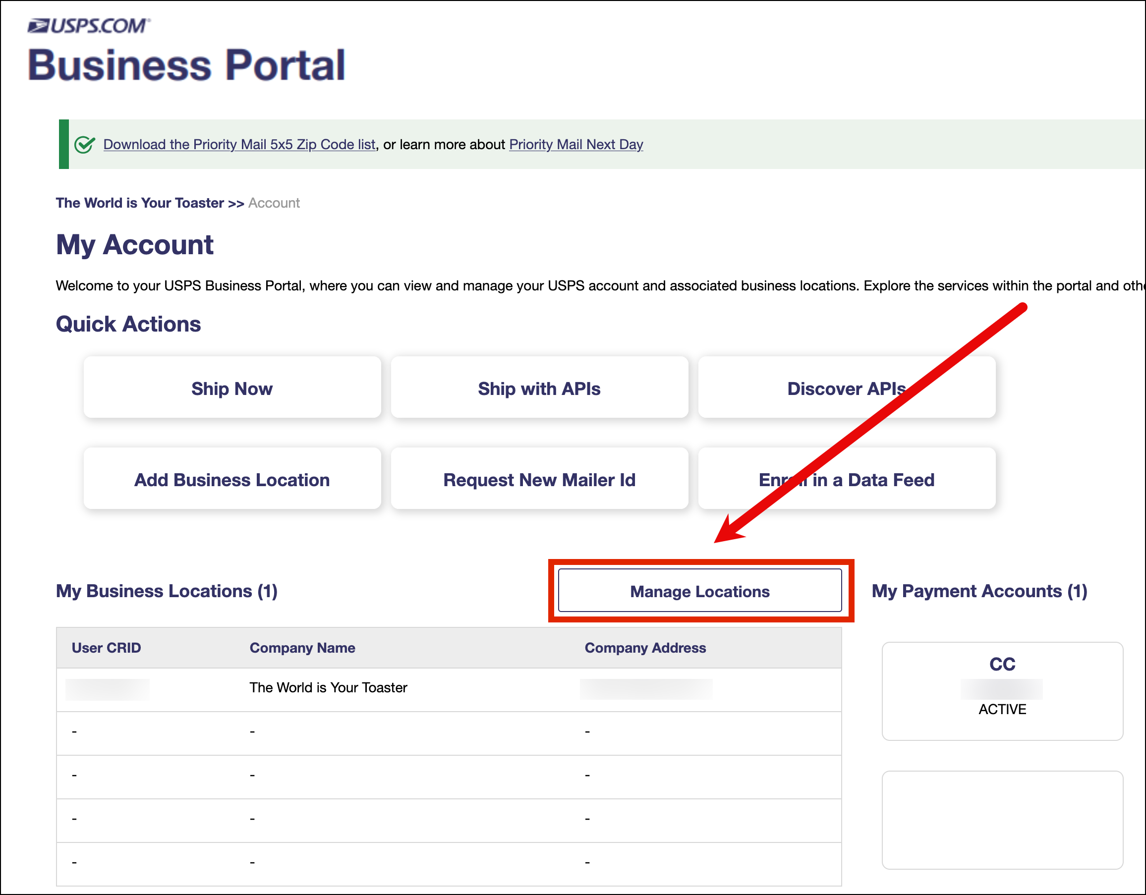1146x895 pixels.
Task: Click The World is Your Toaster breadcrumb
Action: [x=140, y=203]
